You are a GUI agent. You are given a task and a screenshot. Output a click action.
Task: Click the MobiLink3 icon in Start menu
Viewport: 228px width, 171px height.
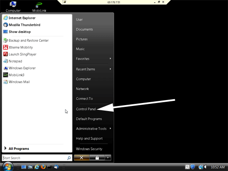tap(5, 75)
